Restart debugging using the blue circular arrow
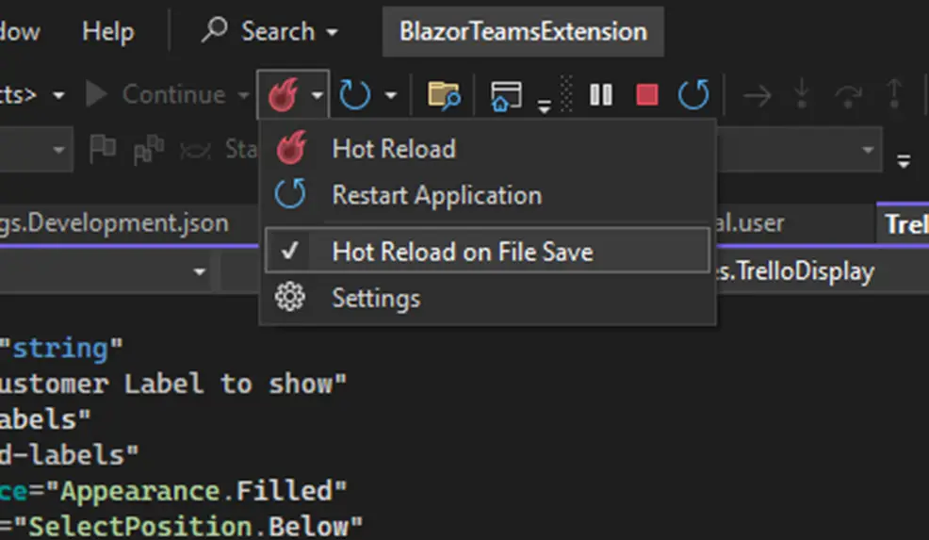Screen dimensions: 929x540 tap(693, 95)
